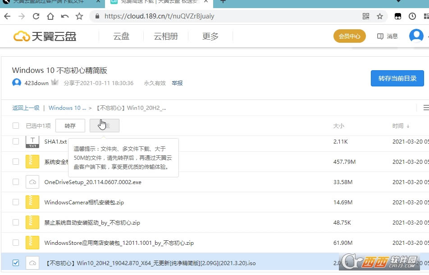Screen dimensions: 429x275
Task: Click the QR code icon in address bar
Action: (x=366, y=16)
